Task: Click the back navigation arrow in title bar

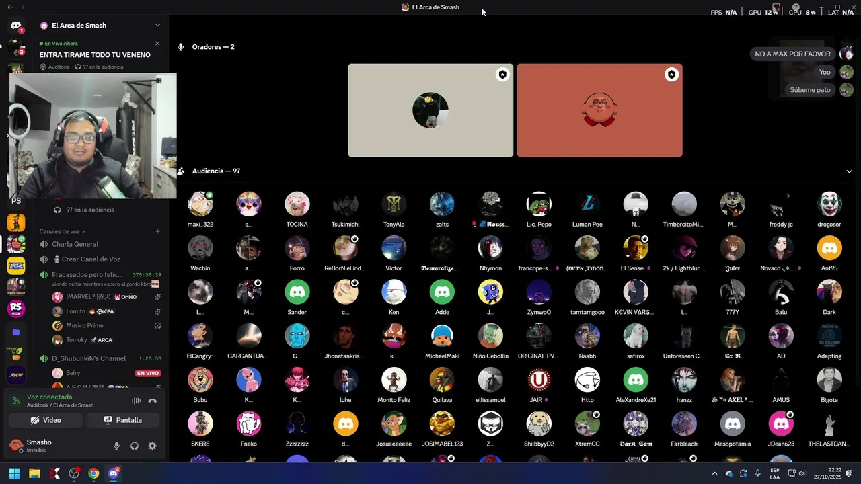Action: (x=10, y=7)
